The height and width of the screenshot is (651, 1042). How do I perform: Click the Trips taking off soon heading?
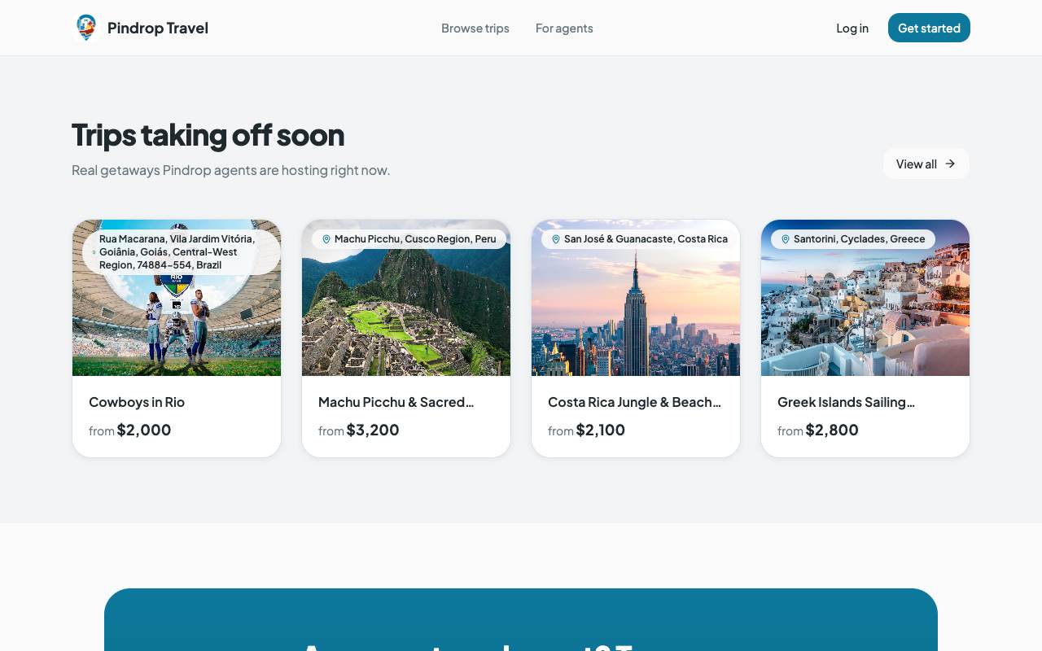(208, 135)
